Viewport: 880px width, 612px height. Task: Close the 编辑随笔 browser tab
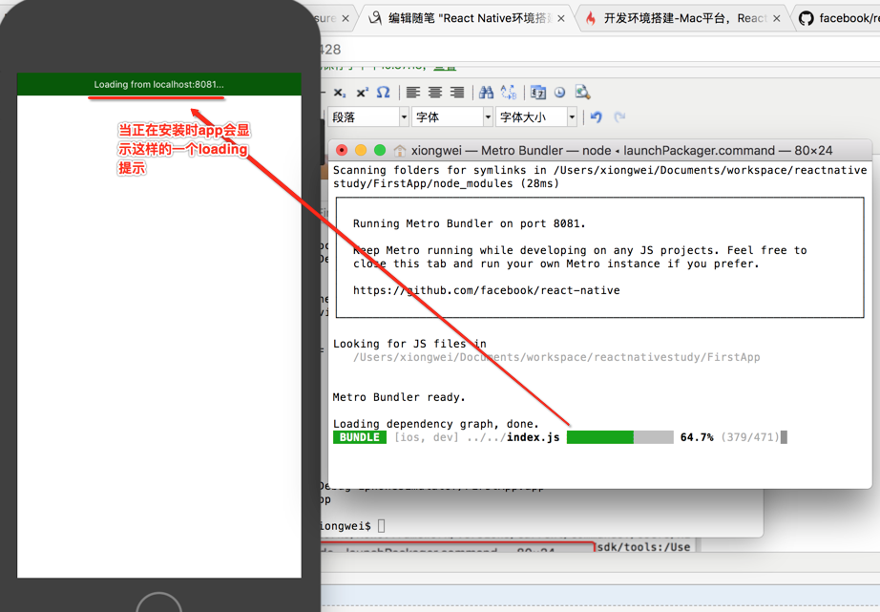click(561, 18)
